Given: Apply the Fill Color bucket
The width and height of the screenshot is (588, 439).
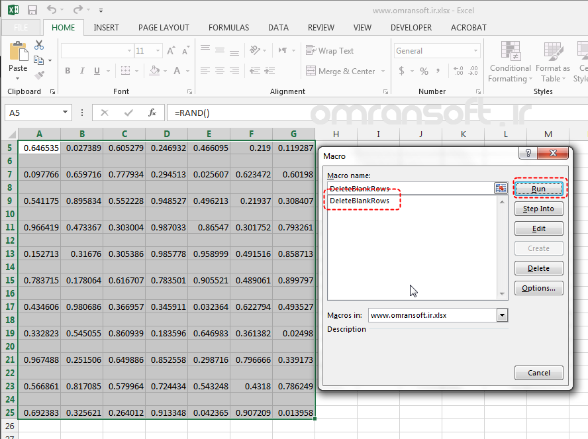Looking at the screenshot, I should coord(154,71).
